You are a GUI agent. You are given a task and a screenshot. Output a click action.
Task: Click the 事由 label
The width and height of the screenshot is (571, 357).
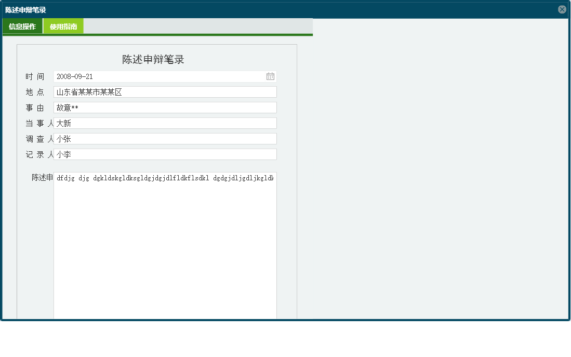[35, 108]
